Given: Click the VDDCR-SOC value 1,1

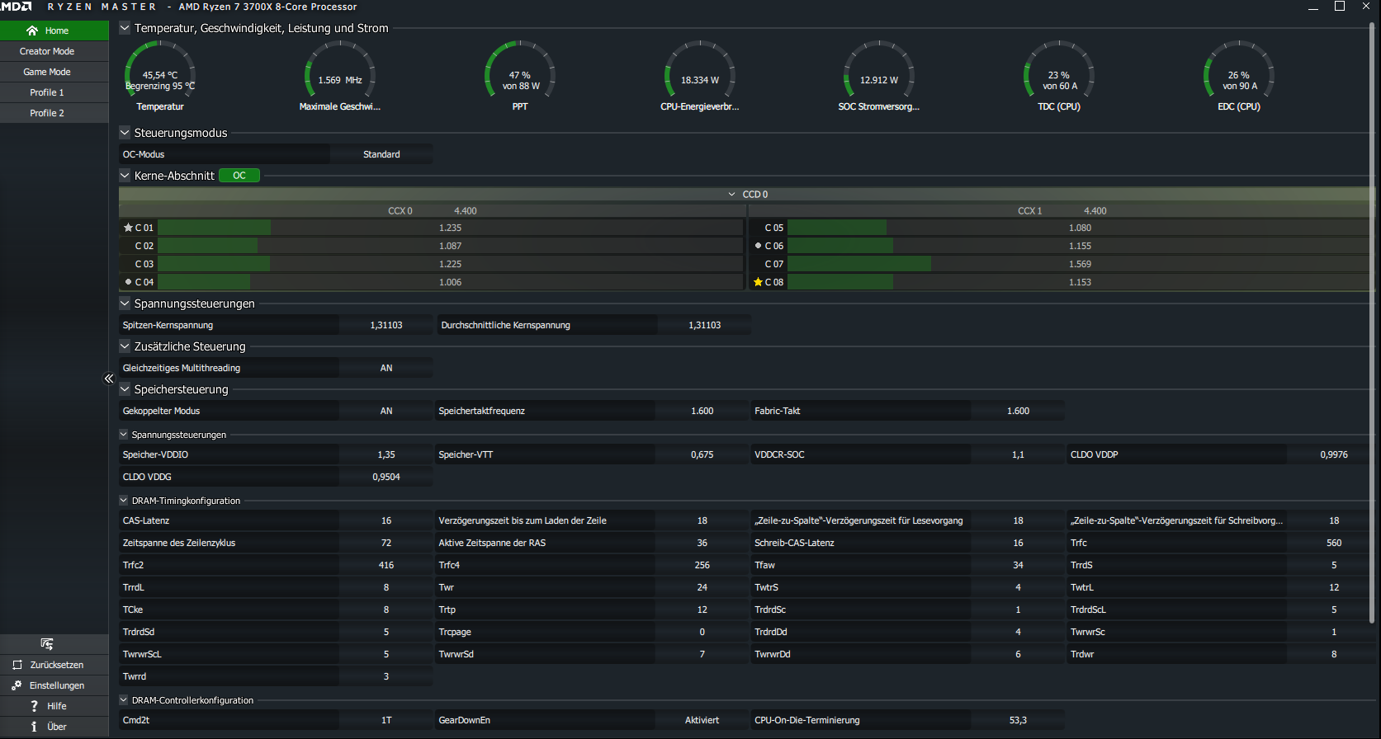Looking at the screenshot, I should (1018, 454).
